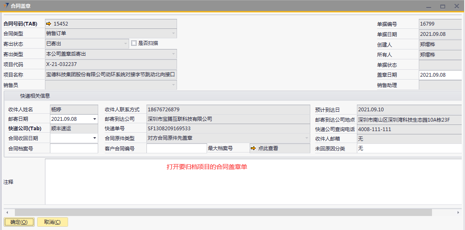This screenshot has height=230, width=465.
Task: Maximize the 合同盖章 window
Action: [443, 6]
